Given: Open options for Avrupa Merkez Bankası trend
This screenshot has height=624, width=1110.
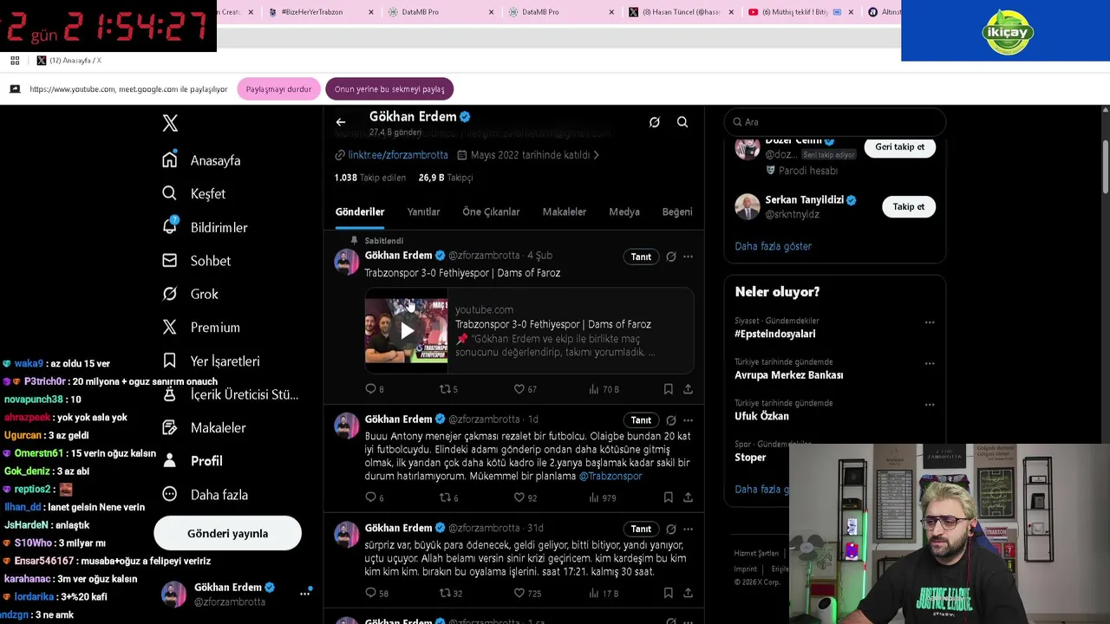Looking at the screenshot, I should click(x=930, y=363).
